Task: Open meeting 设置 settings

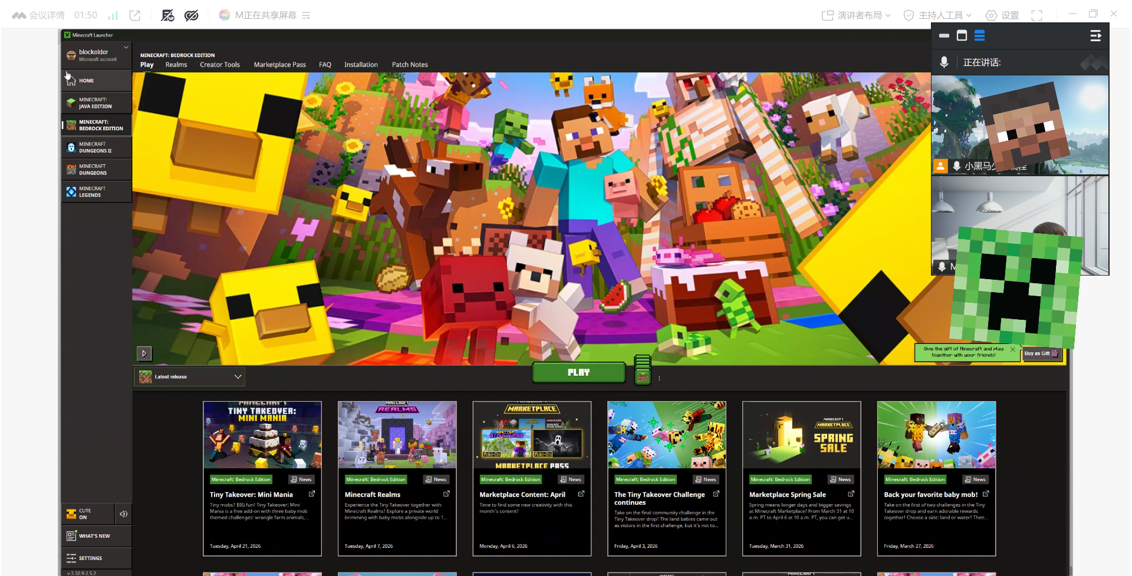Action: tap(1002, 15)
